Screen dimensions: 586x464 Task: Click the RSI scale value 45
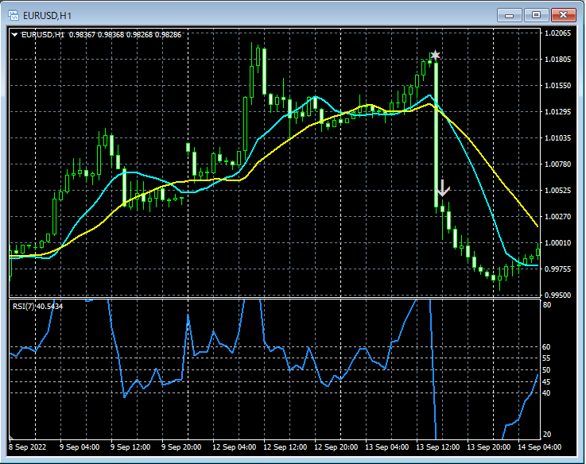click(547, 382)
